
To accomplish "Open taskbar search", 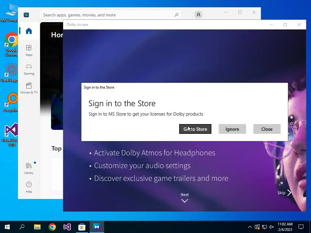I will [x=22, y=227].
